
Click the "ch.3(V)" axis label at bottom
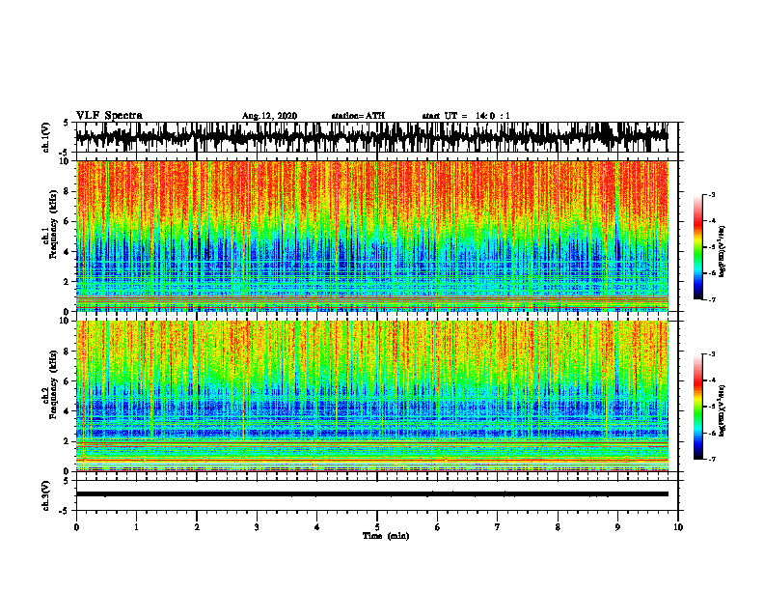pyautogui.click(x=46, y=495)
